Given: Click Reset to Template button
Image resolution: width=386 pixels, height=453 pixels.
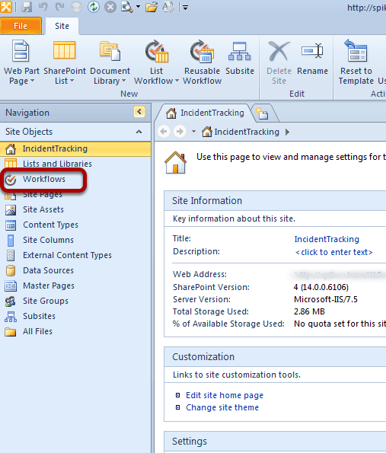Looking at the screenshot, I should [356, 62].
